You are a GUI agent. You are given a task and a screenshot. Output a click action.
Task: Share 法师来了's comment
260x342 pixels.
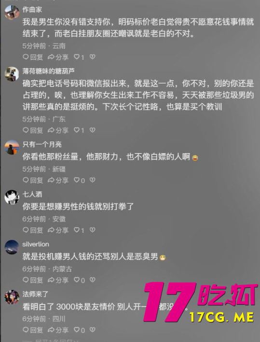coord(58,330)
